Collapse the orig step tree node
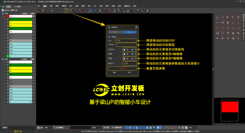 [x=3, y=14]
